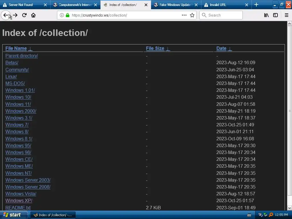This screenshot has height=219, width=292.
Task: Open the Windows Server 2008 folder
Action: (x=28, y=187)
